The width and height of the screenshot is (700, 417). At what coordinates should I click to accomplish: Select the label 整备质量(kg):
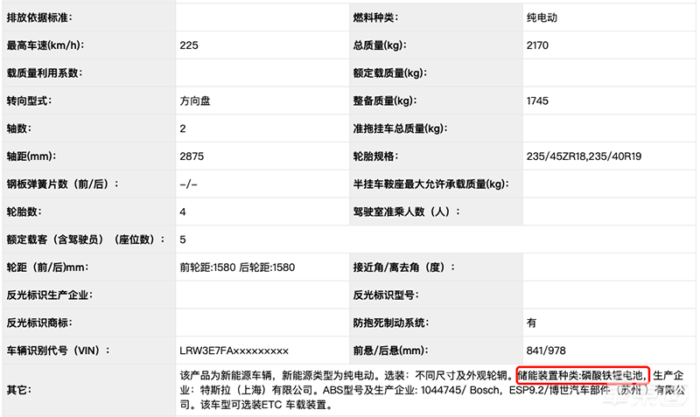[x=385, y=101]
